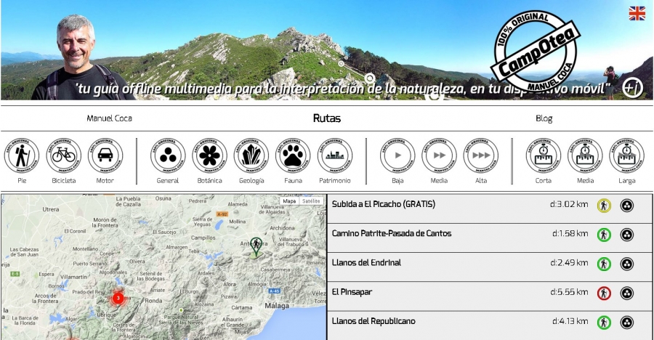Open the Manuel Coca menu item

pos(109,118)
